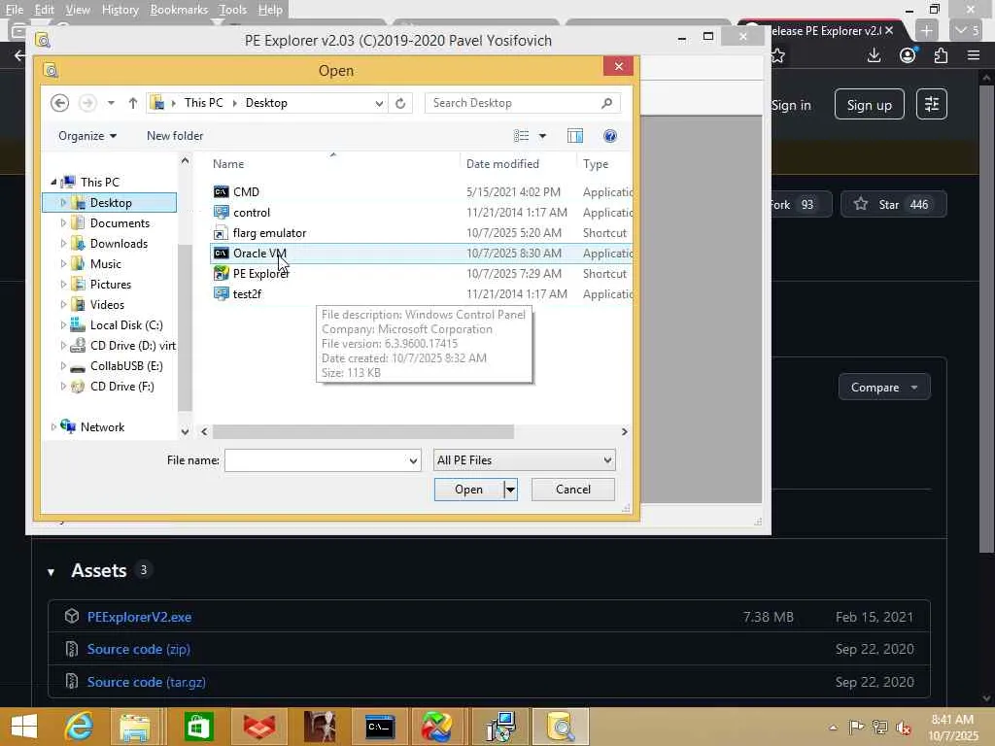Go up one folder level arrow
Image resolution: width=995 pixels, height=746 pixels.
point(132,103)
